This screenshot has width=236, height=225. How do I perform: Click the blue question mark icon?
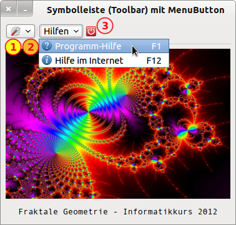47,46
